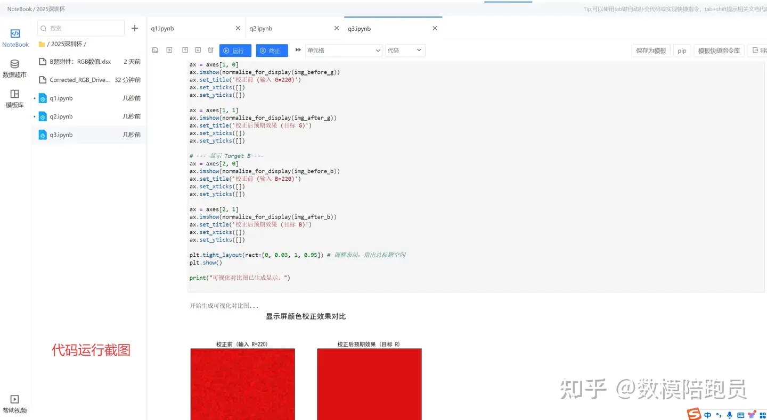The height and width of the screenshot is (420, 767).
Task: Open the soft keyboard icon
Action: (740, 415)
